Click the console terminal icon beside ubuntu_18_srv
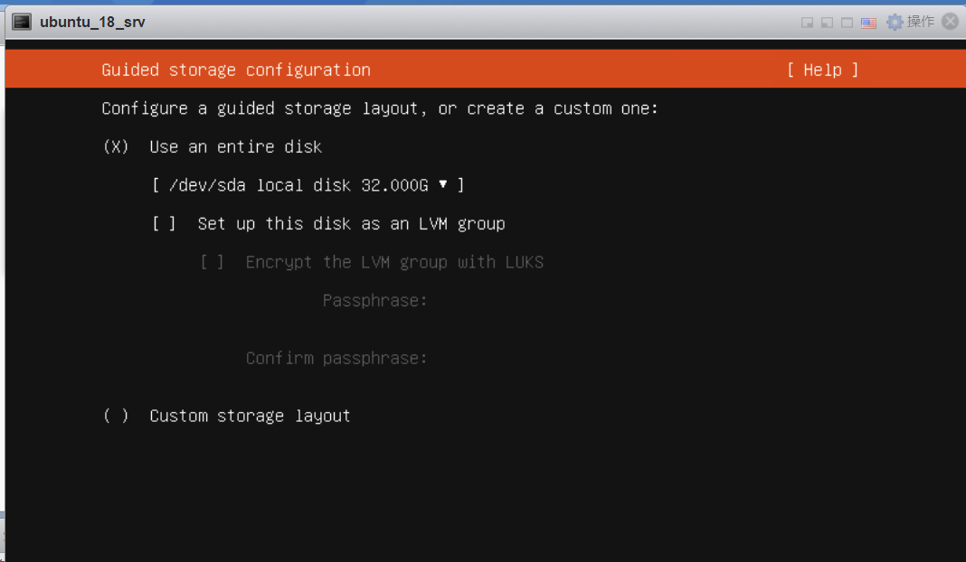The image size is (966, 562). (x=22, y=22)
